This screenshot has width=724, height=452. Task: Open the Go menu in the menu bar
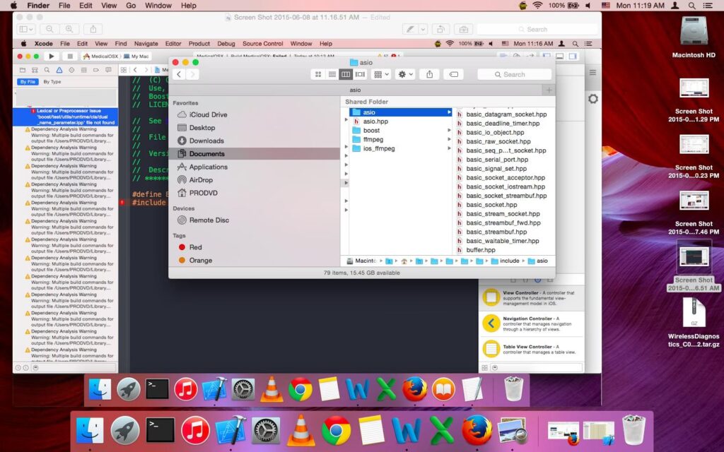pyautogui.click(x=130, y=6)
